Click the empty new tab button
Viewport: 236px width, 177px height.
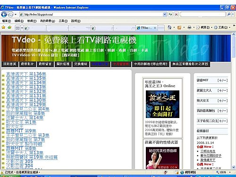pyautogui.click(x=161, y=28)
